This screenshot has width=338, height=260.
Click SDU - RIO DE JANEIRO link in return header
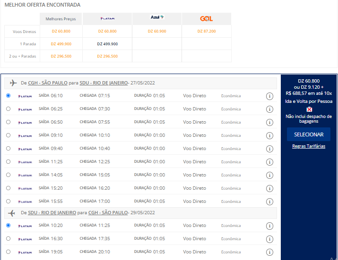[x=52, y=213]
